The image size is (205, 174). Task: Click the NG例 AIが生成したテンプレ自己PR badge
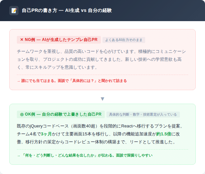pos(59,40)
